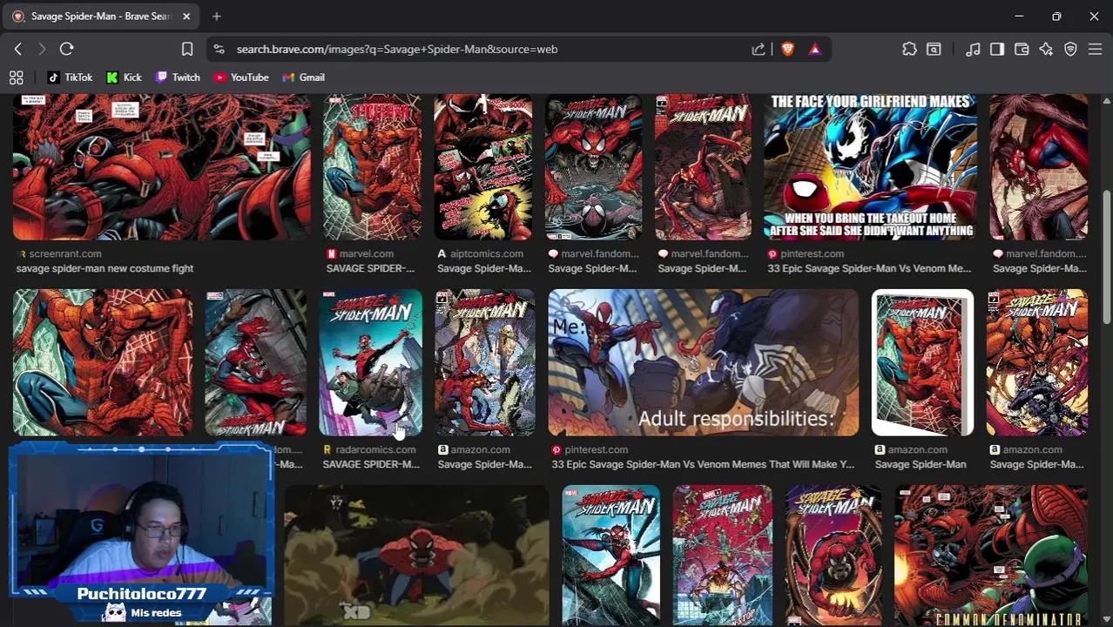Open the TikTok bookmark
Screen dimensions: 1113x627
70,78
